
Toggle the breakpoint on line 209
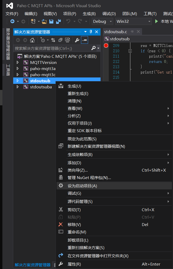(106, 45)
